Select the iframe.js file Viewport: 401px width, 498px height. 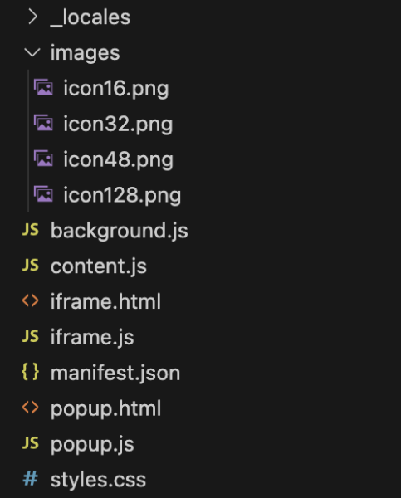click(92, 337)
